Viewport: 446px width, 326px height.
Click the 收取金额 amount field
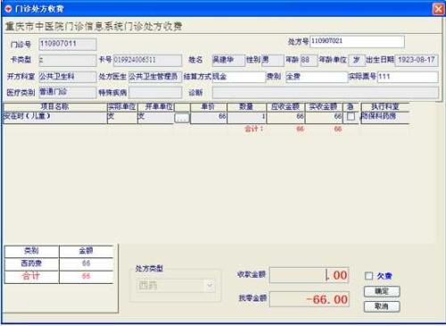click(x=310, y=275)
